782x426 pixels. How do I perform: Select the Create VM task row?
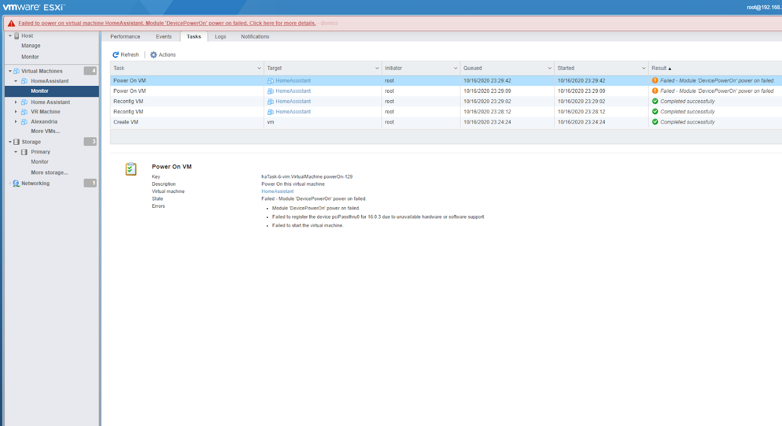coord(446,122)
